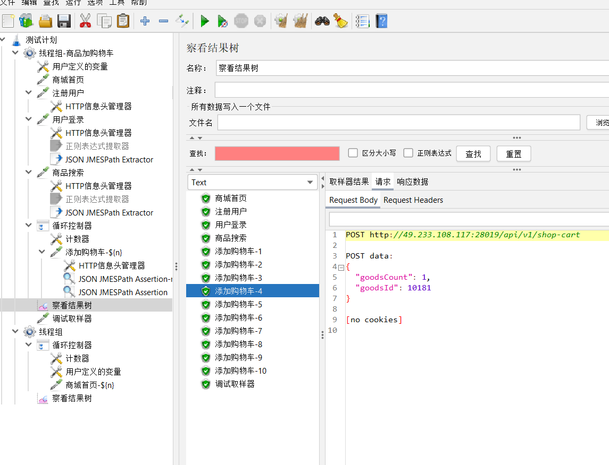Open the Request Body sub-tab

point(353,200)
